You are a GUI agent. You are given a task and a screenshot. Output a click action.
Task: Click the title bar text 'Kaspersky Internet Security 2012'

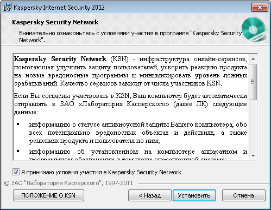tap(59, 8)
